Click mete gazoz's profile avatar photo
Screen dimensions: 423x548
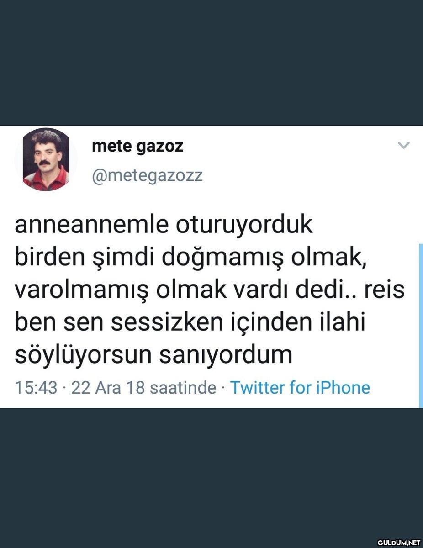coord(46,159)
